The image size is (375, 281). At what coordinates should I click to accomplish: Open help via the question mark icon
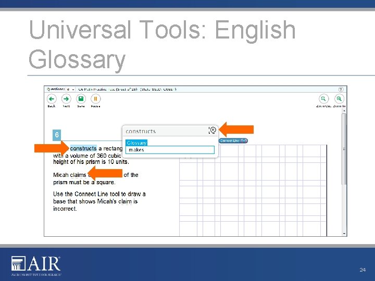click(x=341, y=89)
